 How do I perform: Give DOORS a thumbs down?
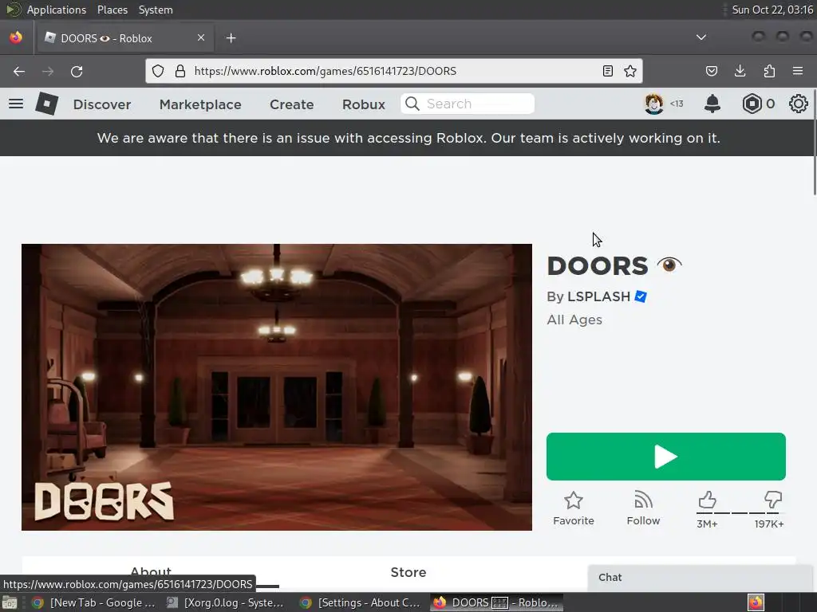773,500
